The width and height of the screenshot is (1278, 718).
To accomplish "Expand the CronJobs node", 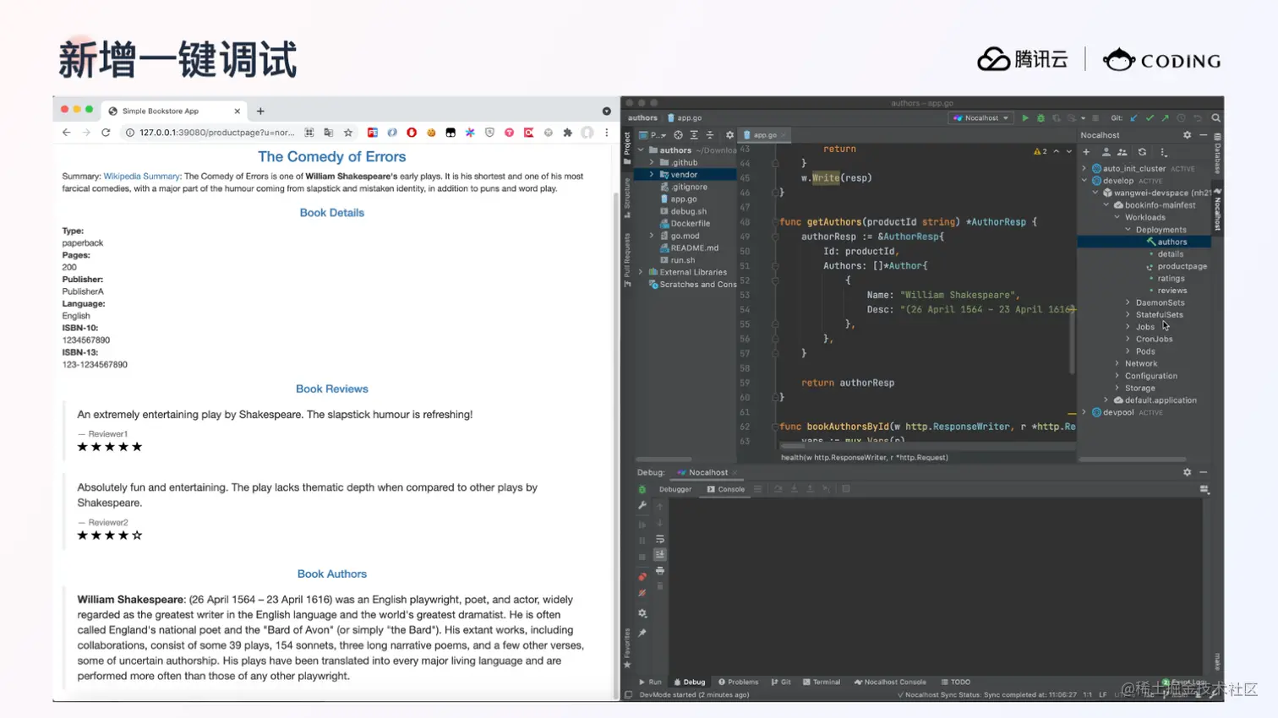I will point(1128,339).
